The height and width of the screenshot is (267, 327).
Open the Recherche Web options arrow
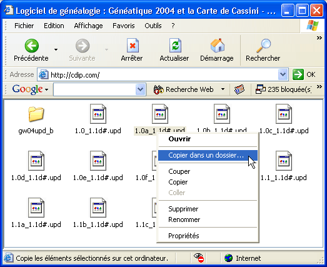(x=223, y=89)
